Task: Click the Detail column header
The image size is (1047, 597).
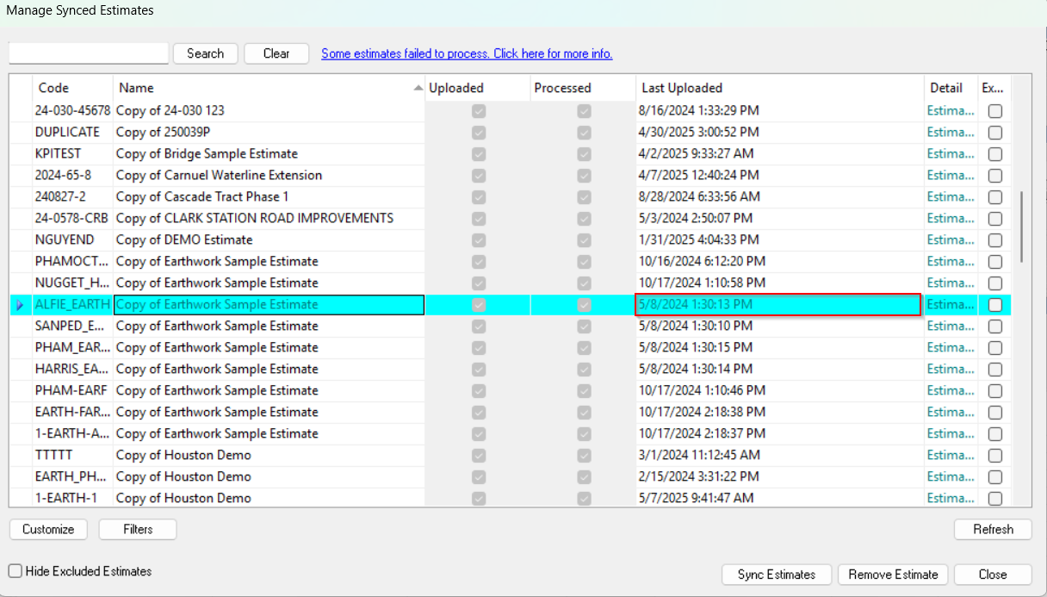Action: coord(950,88)
